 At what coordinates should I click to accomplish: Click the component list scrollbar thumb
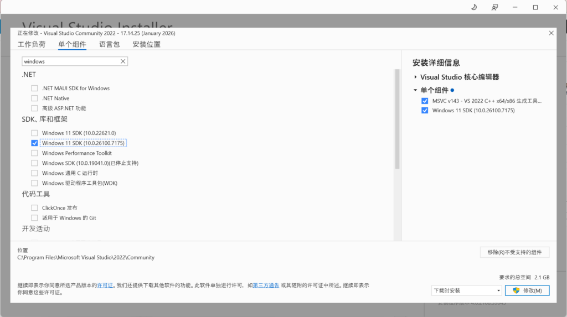[x=397, y=119]
